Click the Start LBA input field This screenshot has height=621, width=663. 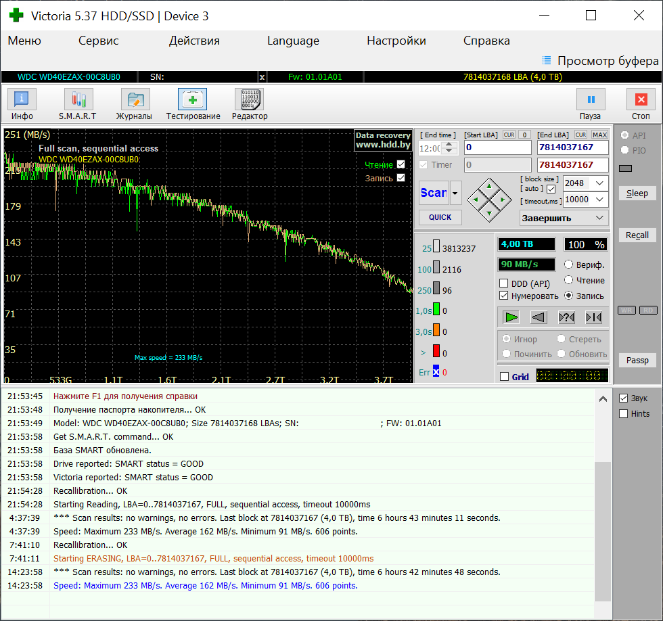click(497, 147)
